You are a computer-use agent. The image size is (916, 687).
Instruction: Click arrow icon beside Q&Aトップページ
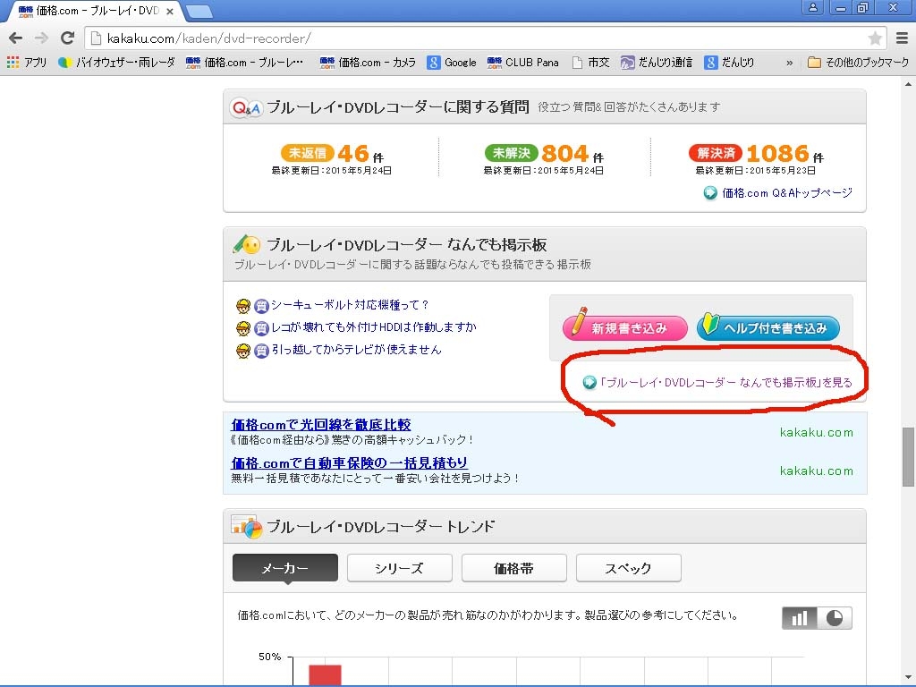[x=710, y=193]
